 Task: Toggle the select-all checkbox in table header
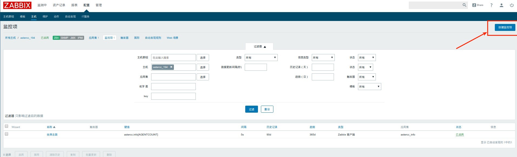pyautogui.click(x=6, y=126)
